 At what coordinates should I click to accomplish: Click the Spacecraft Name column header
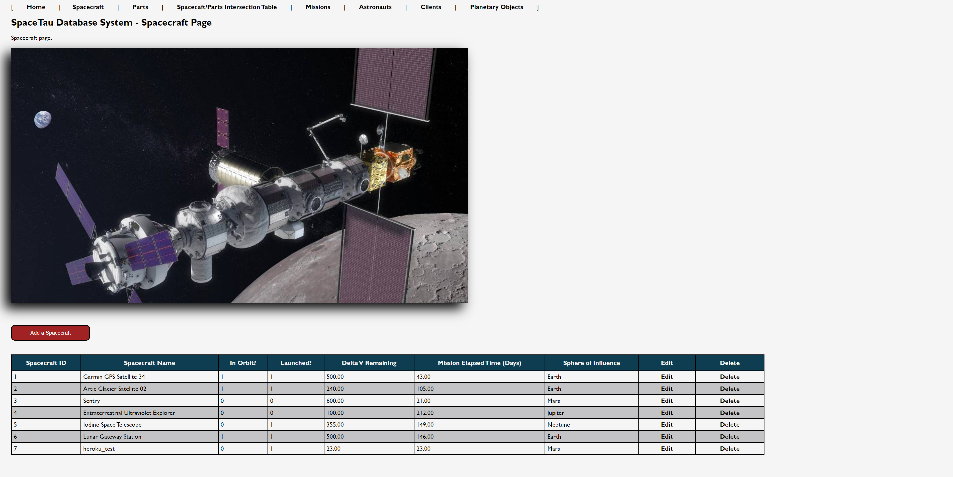coord(149,363)
